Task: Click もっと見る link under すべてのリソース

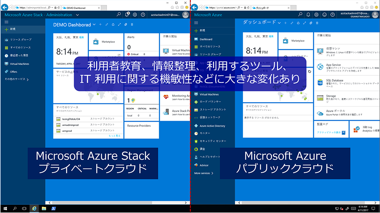Action: 114,136
